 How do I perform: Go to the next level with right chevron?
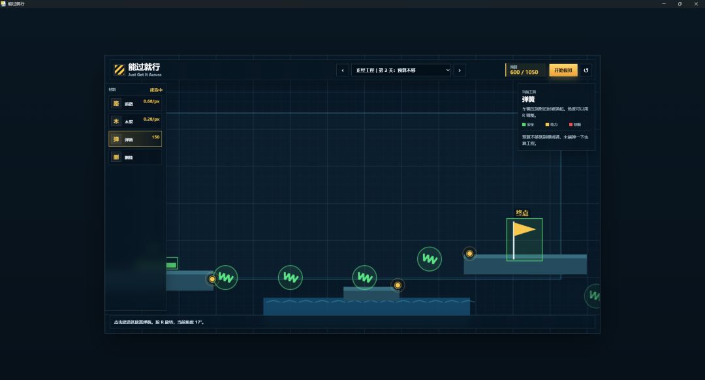pos(460,70)
